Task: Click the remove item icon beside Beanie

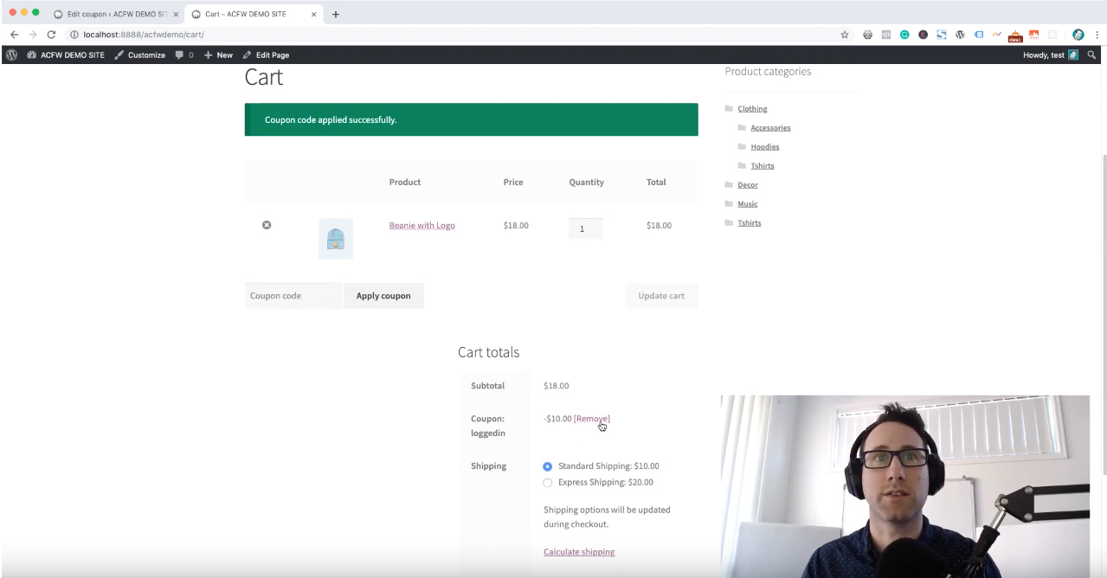Action: pyautogui.click(x=267, y=225)
